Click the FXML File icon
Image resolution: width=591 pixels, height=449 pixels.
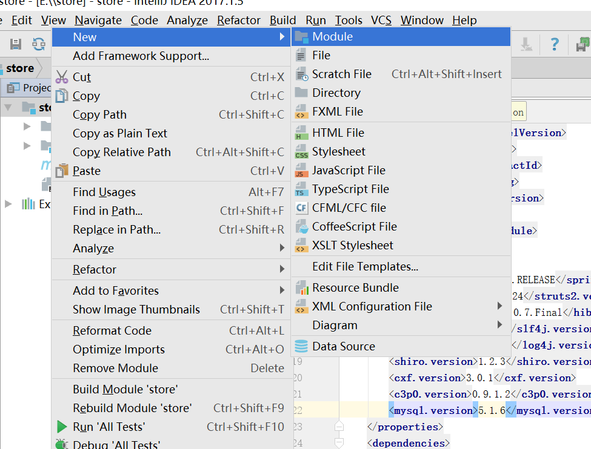pyautogui.click(x=301, y=112)
